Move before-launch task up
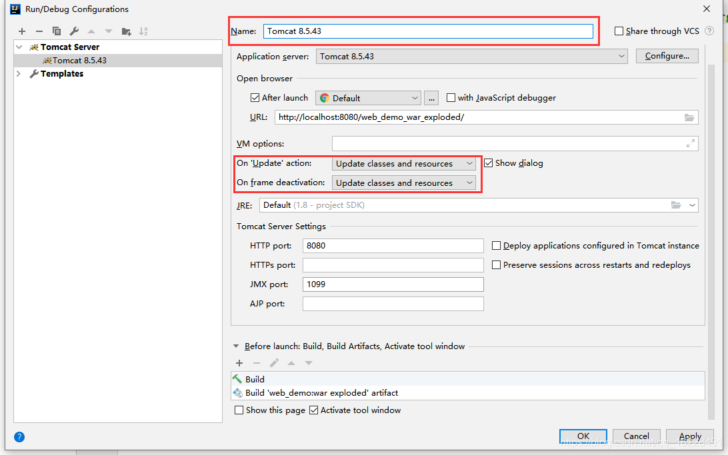The width and height of the screenshot is (728, 455). point(291,363)
